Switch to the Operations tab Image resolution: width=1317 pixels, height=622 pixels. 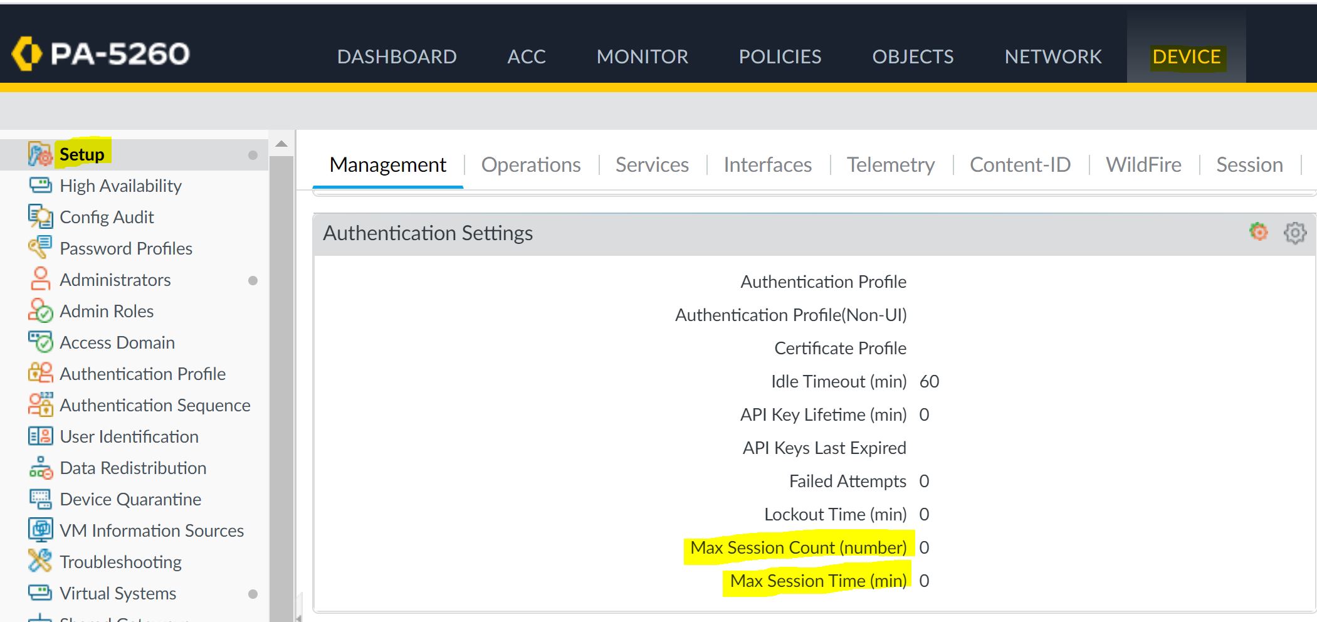pos(530,165)
